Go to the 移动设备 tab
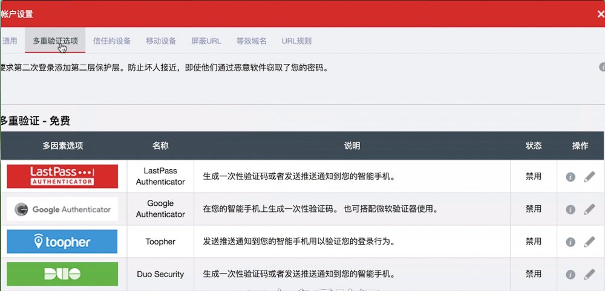Screen dimensions: 605x291 click(161, 41)
